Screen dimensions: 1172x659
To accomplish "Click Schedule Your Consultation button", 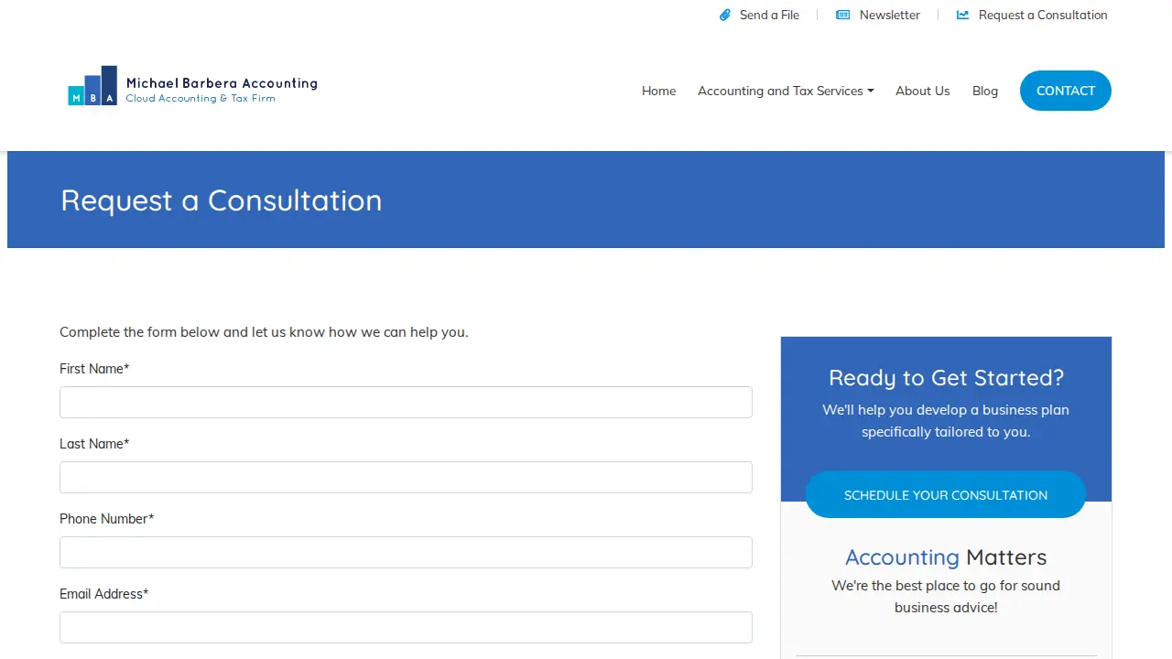I will tap(946, 494).
